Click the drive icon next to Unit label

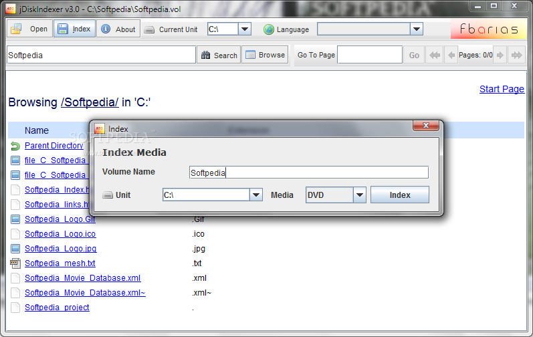(x=108, y=195)
